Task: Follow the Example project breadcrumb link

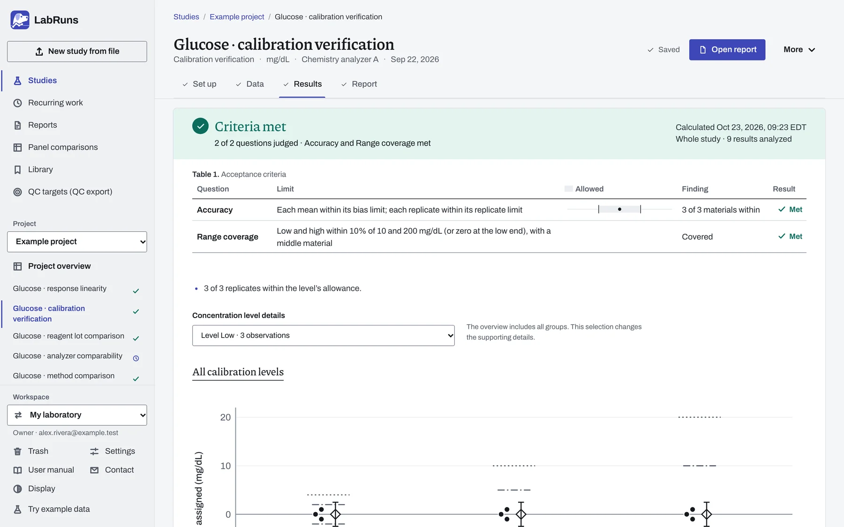Action: click(237, 17)
